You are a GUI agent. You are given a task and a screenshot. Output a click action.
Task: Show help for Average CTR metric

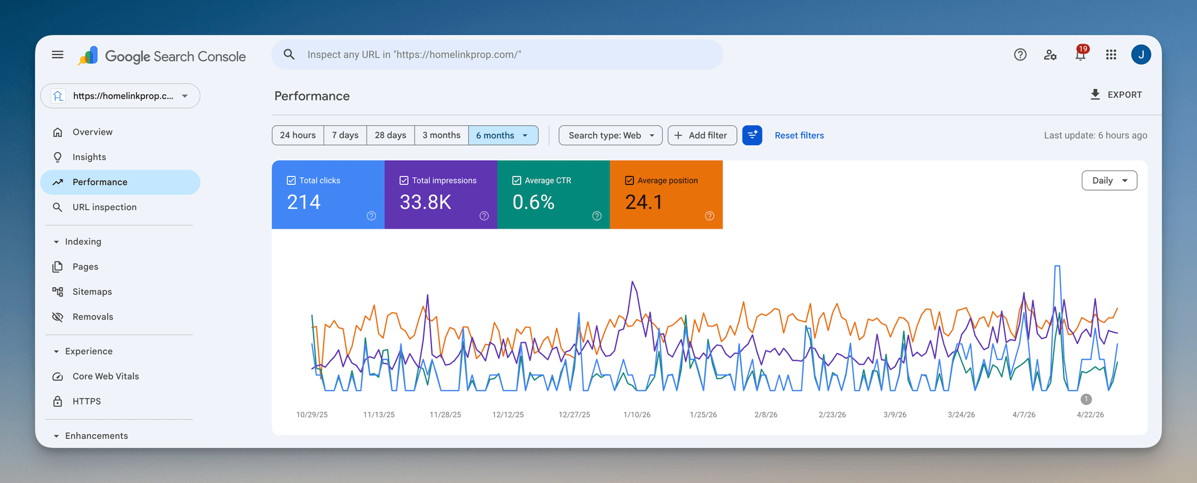click(x=597, y=216)
